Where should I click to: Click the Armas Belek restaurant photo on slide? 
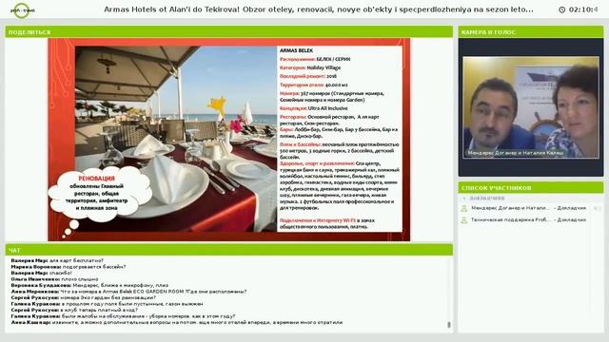pyautogui.click(x=176, y=139)
